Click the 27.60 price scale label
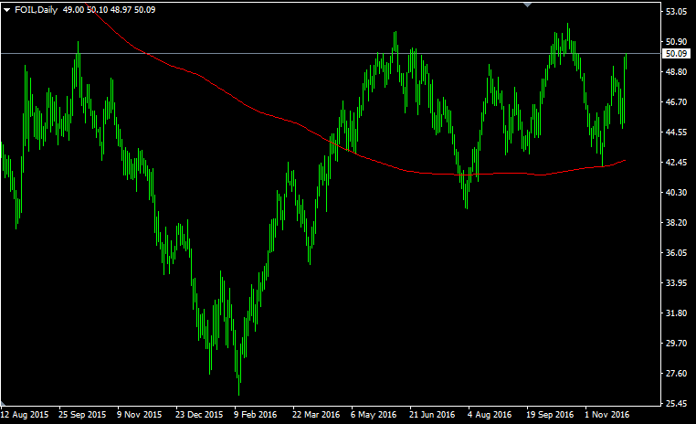 677,374
